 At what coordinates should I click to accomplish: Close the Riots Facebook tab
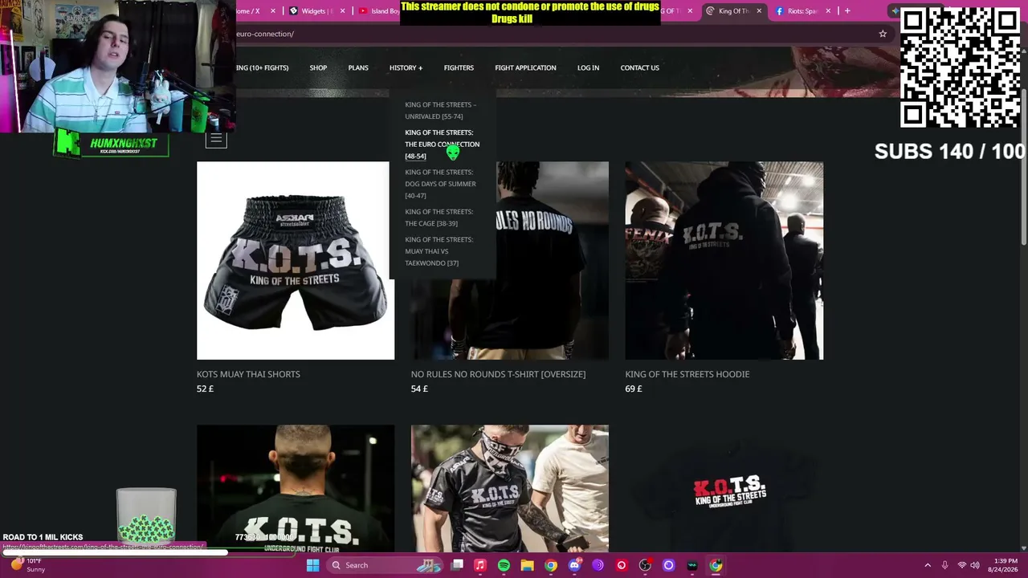(826, 11)
